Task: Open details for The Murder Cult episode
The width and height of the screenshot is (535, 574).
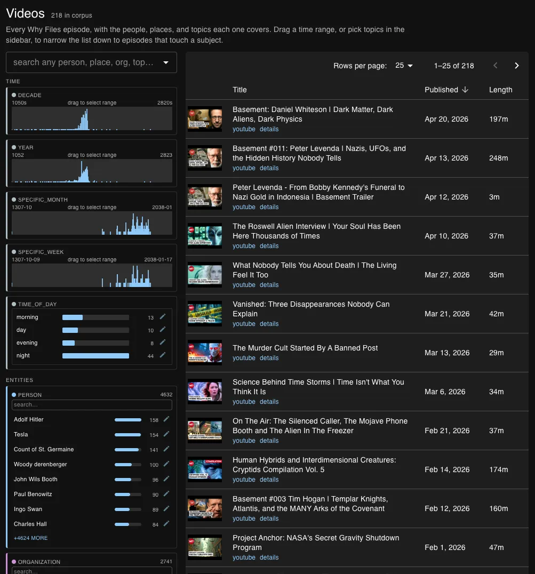Action: [x=269, y=358]
